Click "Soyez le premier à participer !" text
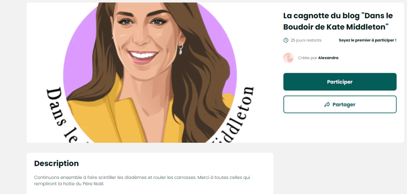This screenshot has height=194, width=407. 368,40
